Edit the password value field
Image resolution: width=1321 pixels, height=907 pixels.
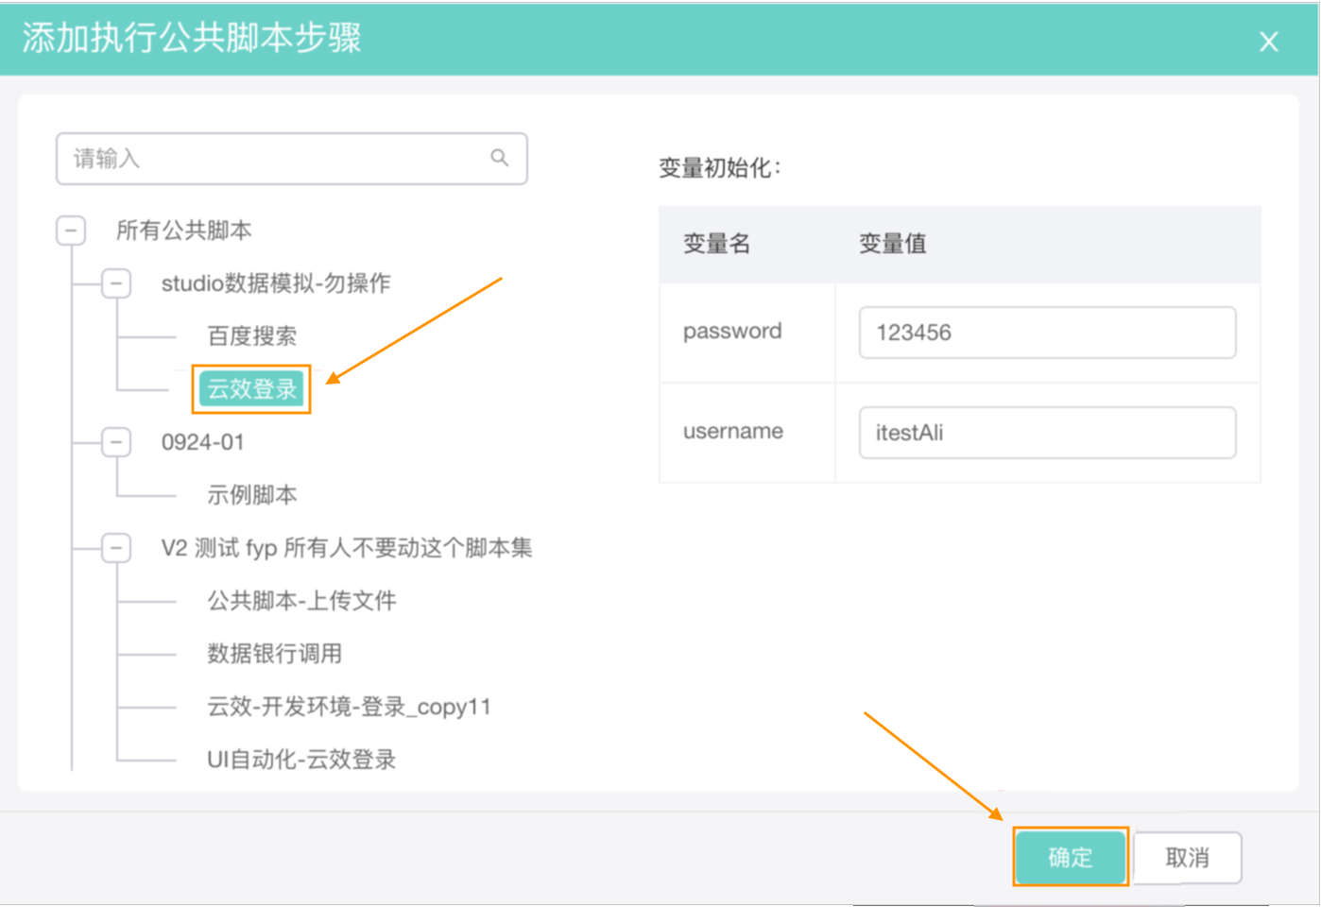click(x=1047, y=333)
